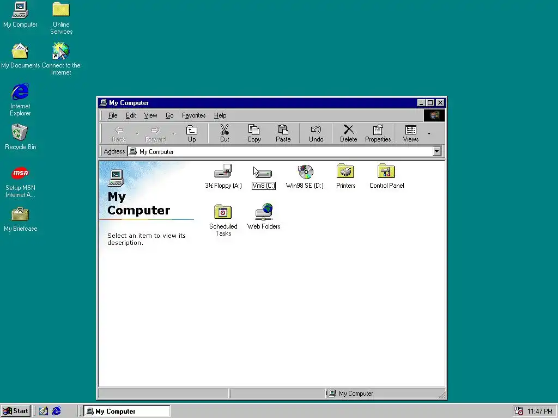Open the Favorites menu
This screenshot has height=418, width=558.
[x=193, y=115]
